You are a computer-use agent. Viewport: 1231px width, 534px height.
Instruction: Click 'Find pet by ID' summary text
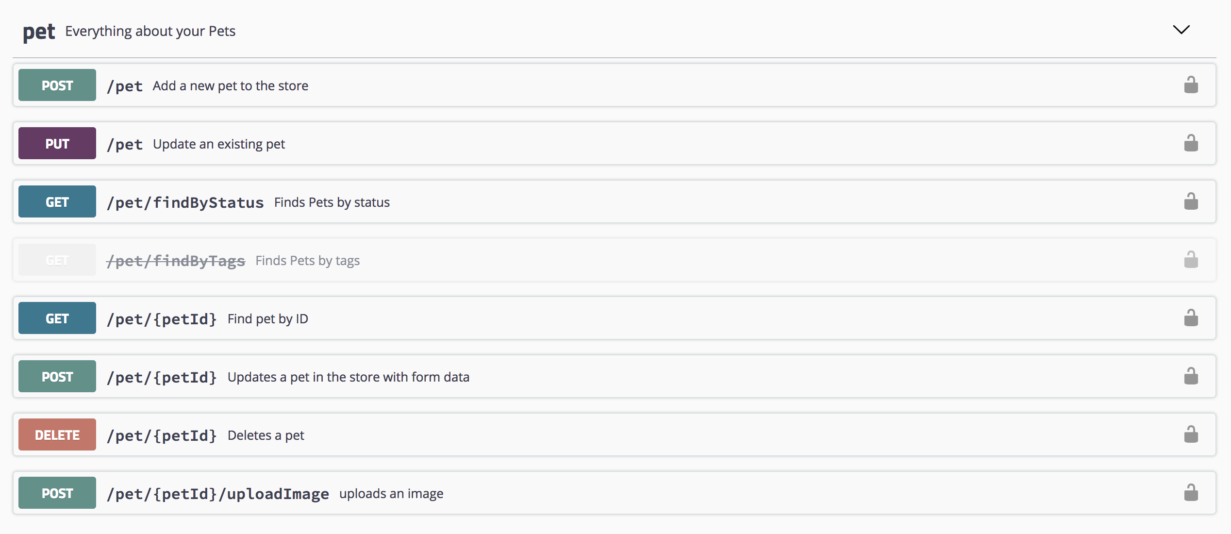[x=267, y=319]
